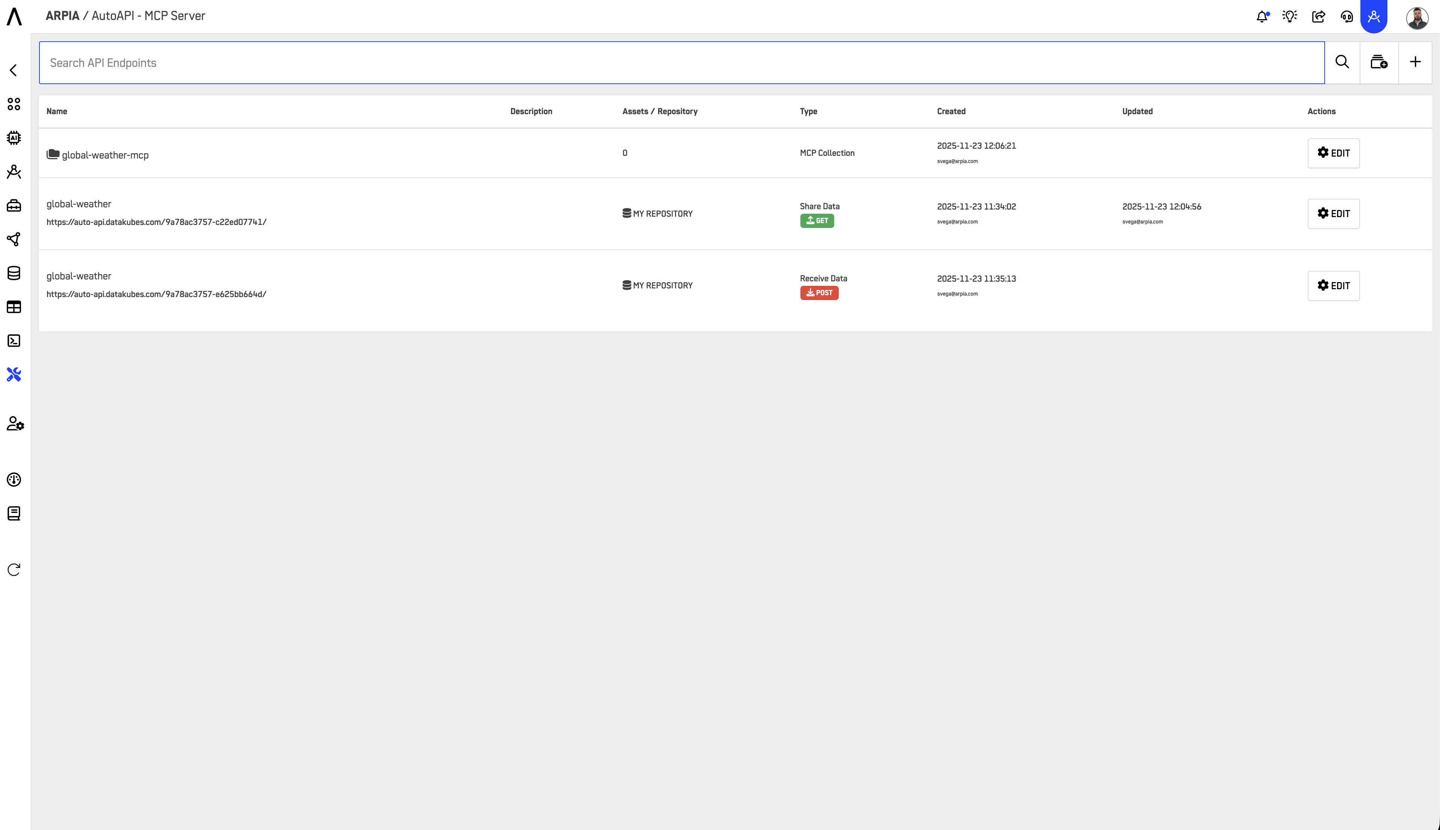Screen dimensions: 1440x830
Task: Click the Search API Endpoints field
Action: click(x=399, y=62)
